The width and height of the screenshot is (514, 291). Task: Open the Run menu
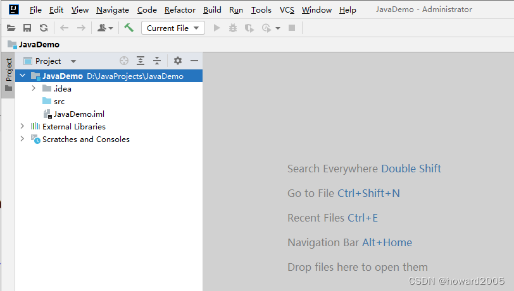pos(236,10)
